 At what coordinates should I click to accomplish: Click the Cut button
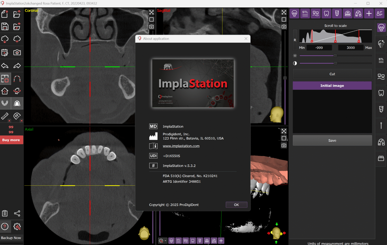[x=332, y=74]
